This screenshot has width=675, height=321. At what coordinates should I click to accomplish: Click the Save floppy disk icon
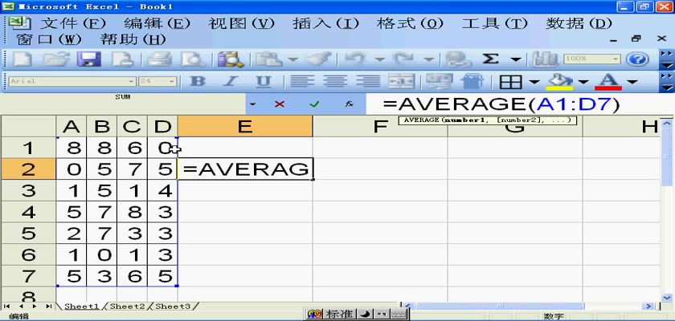click(87, 59)
